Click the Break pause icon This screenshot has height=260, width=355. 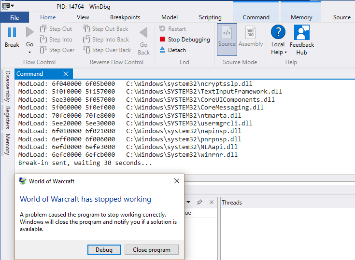[12, 32]
